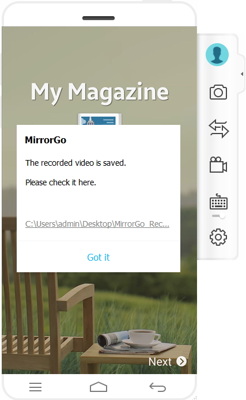Viewport: 246px width, 400px height.
Task: Take a screenshot with the camera icon
Action: (218, 92)
